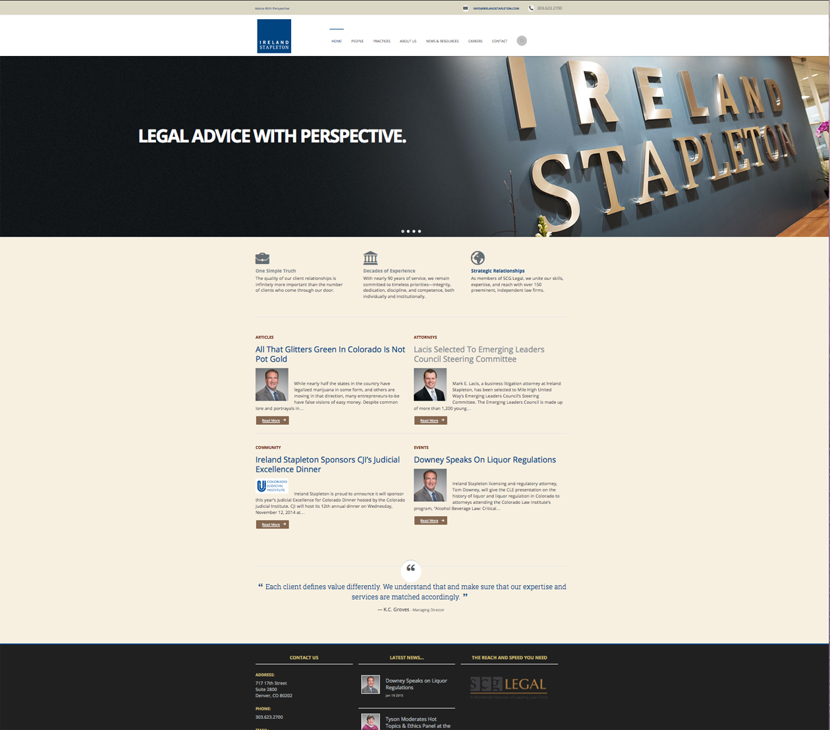The height and width of the screenshot is (730, 830).
Task: Click the '717 17th Street' address line
Action: click(271, 683)
